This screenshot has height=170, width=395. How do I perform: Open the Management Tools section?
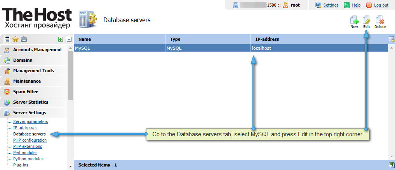34,71
